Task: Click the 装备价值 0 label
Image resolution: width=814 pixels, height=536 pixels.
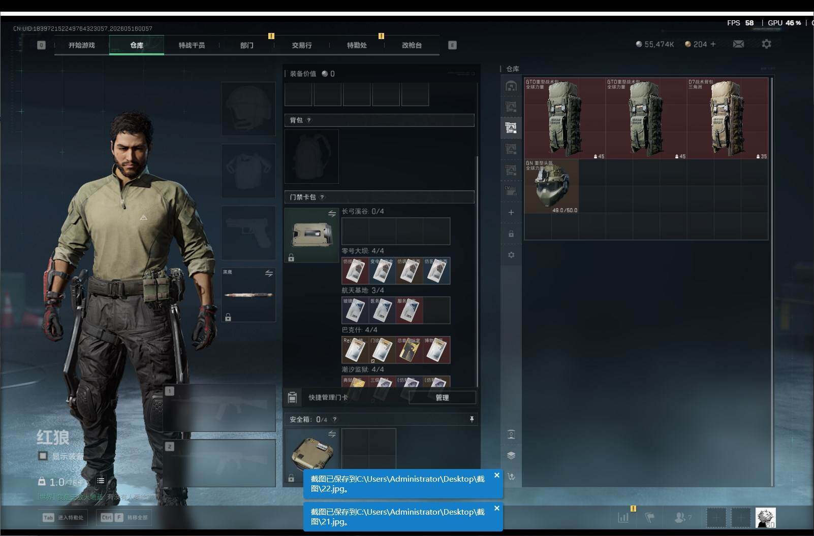Action: coord(312,74)
